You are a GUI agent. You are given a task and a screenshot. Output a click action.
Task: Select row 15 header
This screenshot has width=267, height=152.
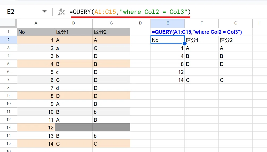click(x=8, y=143)
